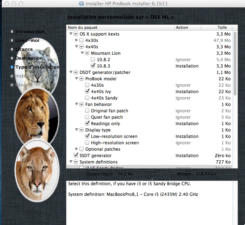Click the Nom du paquet column header
The width and height of the screenshot is (245, 225).
point(120,27)
